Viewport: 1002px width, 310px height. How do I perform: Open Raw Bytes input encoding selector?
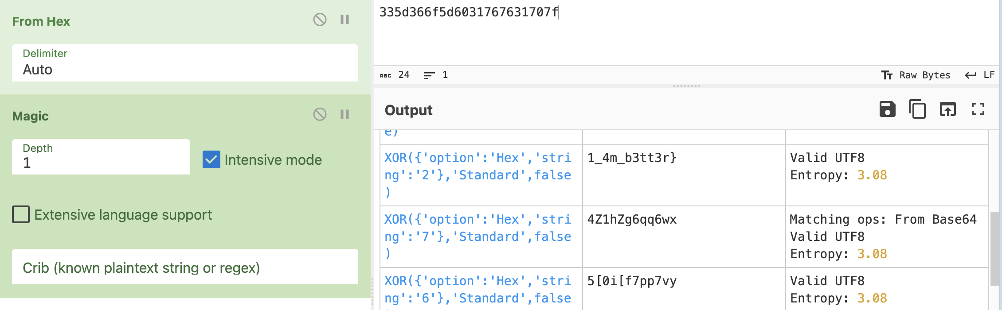click(916, 75)
